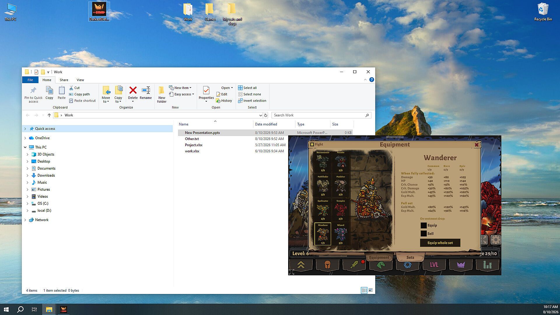Expand the Quick access tree node
Screen dimensions: 560x315
[25, 129]
